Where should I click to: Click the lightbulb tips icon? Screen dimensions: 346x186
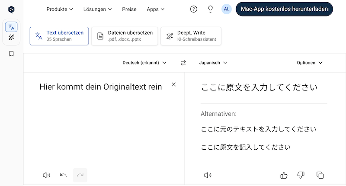[x=211, y=9]
